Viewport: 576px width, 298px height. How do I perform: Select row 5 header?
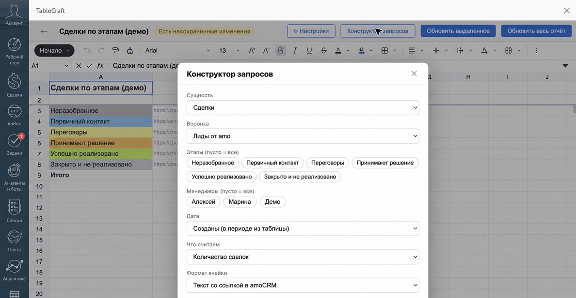click(x=39, y=133)
